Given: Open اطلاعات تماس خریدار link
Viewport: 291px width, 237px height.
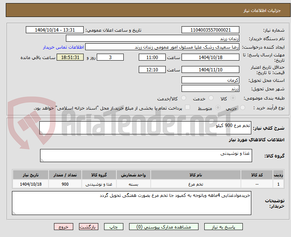Looking at the screenshot, I should point(64,47).
